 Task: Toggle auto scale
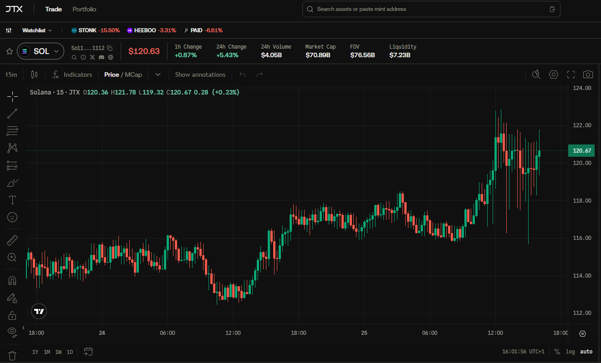586,352
